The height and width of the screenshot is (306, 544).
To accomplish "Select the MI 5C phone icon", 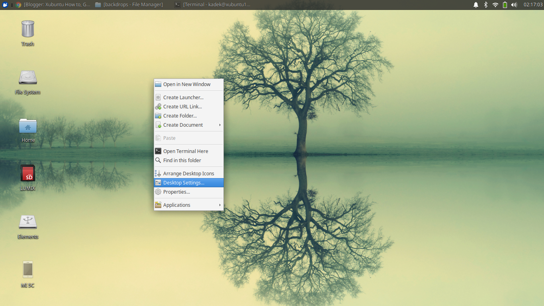I will point(27,270).
